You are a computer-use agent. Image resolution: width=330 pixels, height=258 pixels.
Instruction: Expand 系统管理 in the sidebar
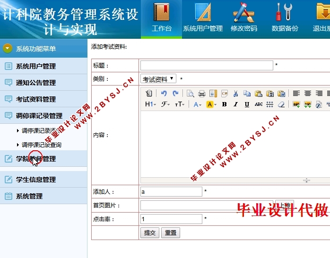pos(43,196)
